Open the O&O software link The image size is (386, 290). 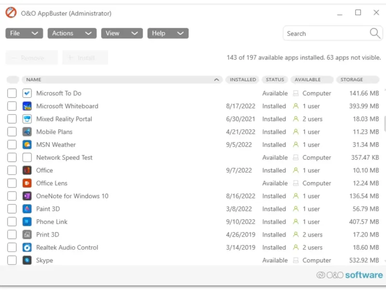[x=349, y=275]
